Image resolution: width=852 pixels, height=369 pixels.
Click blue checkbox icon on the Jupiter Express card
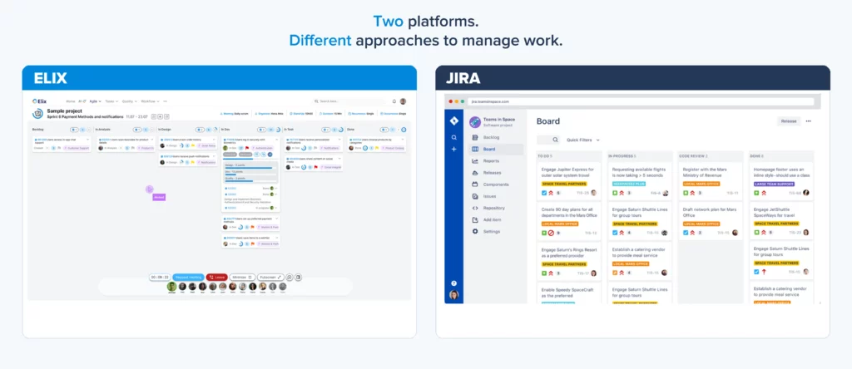[544, 193]
